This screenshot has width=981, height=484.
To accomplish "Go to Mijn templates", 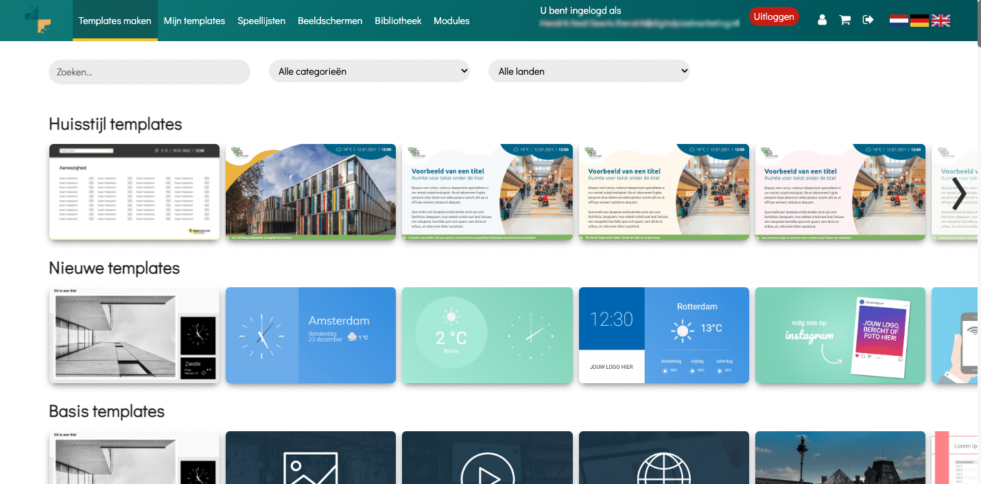I will coord(194,21).
